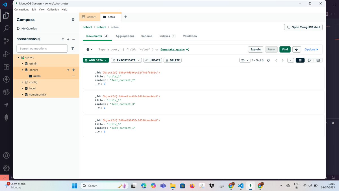The image size is (339, 191).
Task: Open Thunder Client lightning icon in VS Code
Action: [x=6, y=80]
